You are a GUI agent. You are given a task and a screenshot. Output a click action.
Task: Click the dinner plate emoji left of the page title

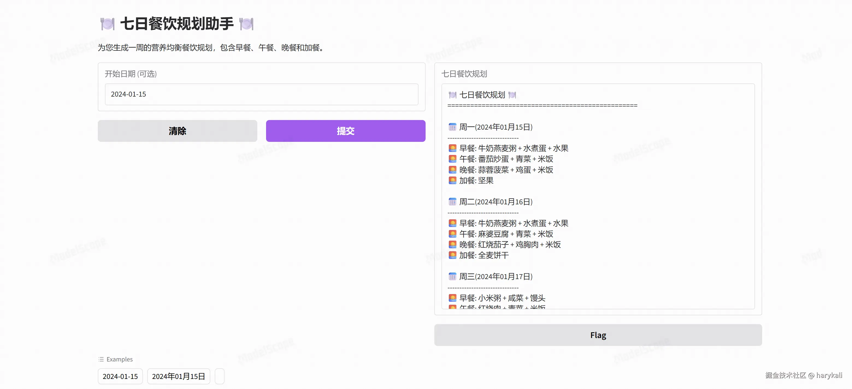coord(107,24)
